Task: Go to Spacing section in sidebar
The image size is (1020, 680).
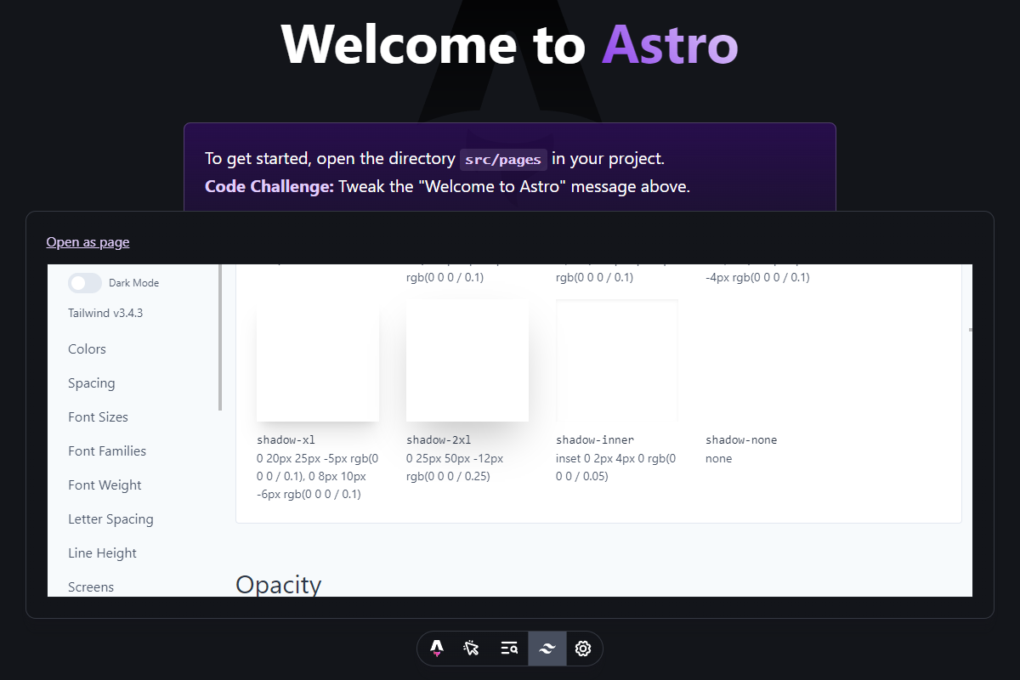Action: [91, 383]
